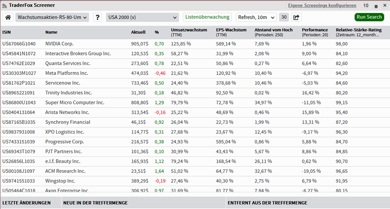Click Progressive Corp. name
This screenshot has height=209, width=390.
click(65, 142)
